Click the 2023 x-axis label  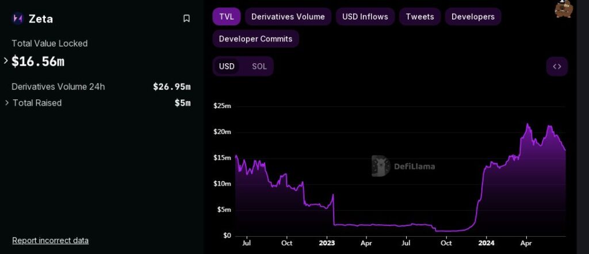point(327,243)
